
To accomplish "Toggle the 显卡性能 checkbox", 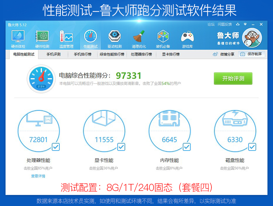I will point(121,147).
